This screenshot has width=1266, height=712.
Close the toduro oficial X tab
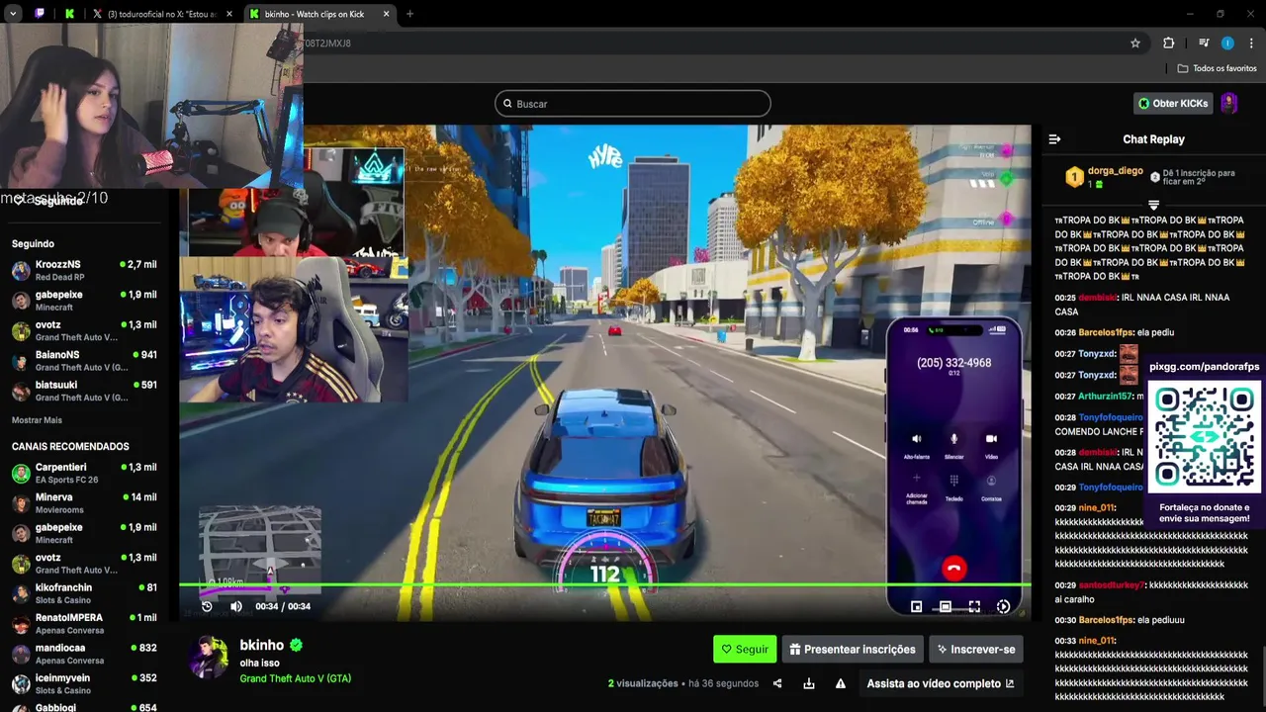[228, 14]
